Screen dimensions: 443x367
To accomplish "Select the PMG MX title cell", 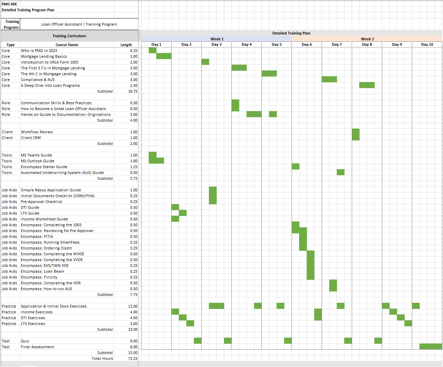I will [9, 4].
